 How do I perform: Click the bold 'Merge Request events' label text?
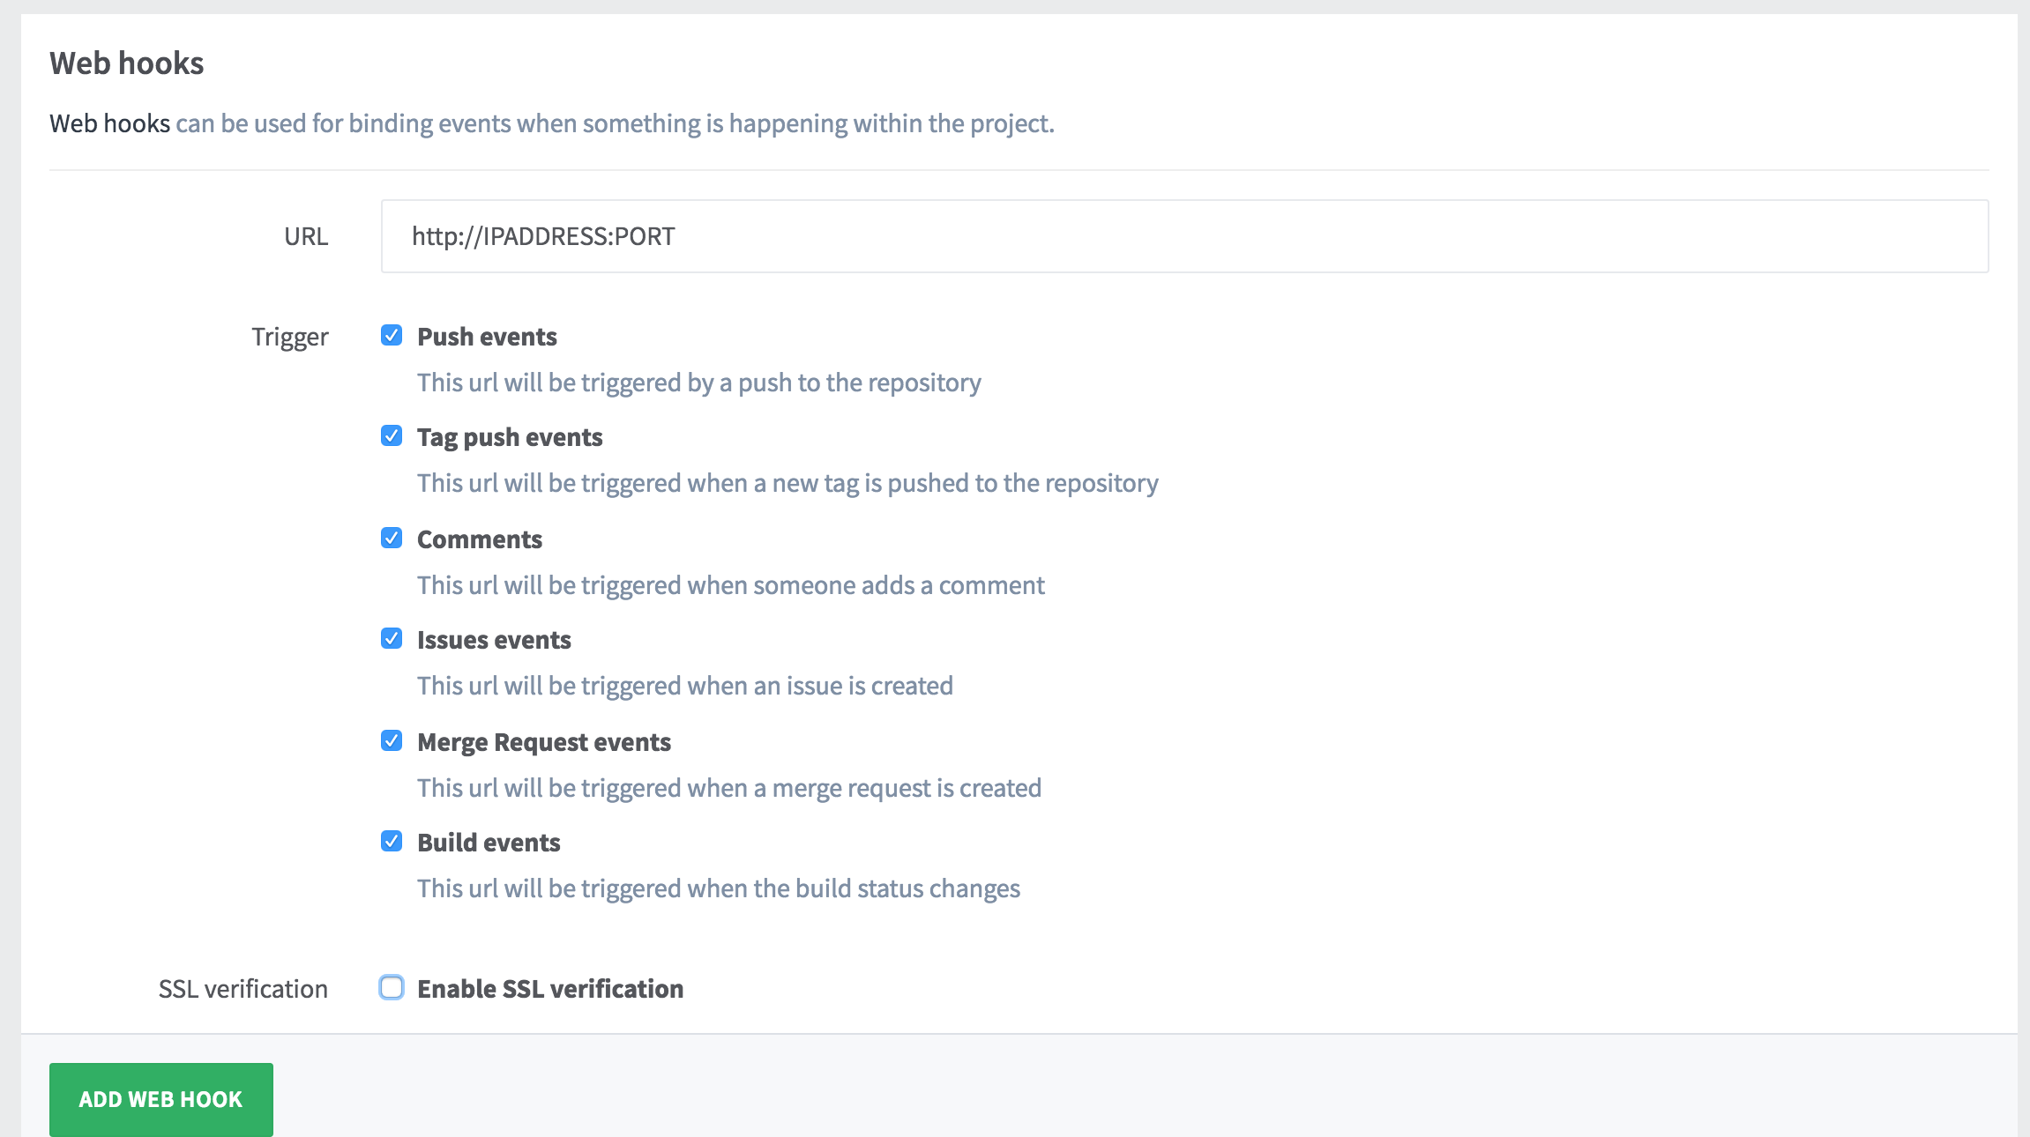[544, 742]
